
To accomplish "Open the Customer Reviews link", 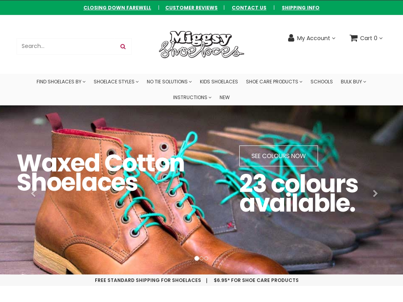I will pyautogui.click(x=192, y=8).
